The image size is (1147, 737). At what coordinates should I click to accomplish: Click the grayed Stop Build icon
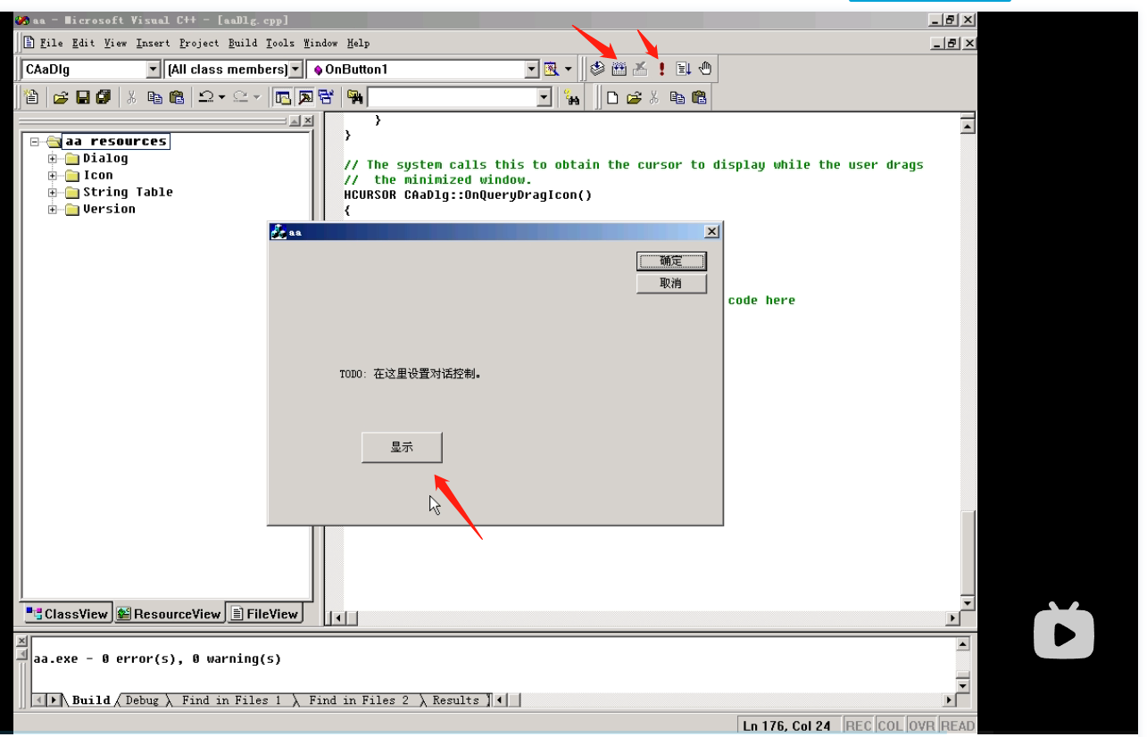coord(640,69)
